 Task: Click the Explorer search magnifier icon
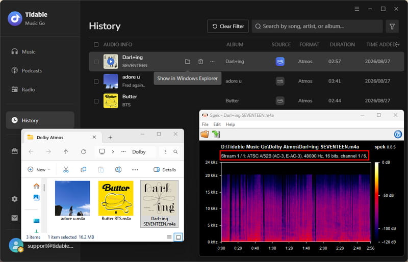175,152
